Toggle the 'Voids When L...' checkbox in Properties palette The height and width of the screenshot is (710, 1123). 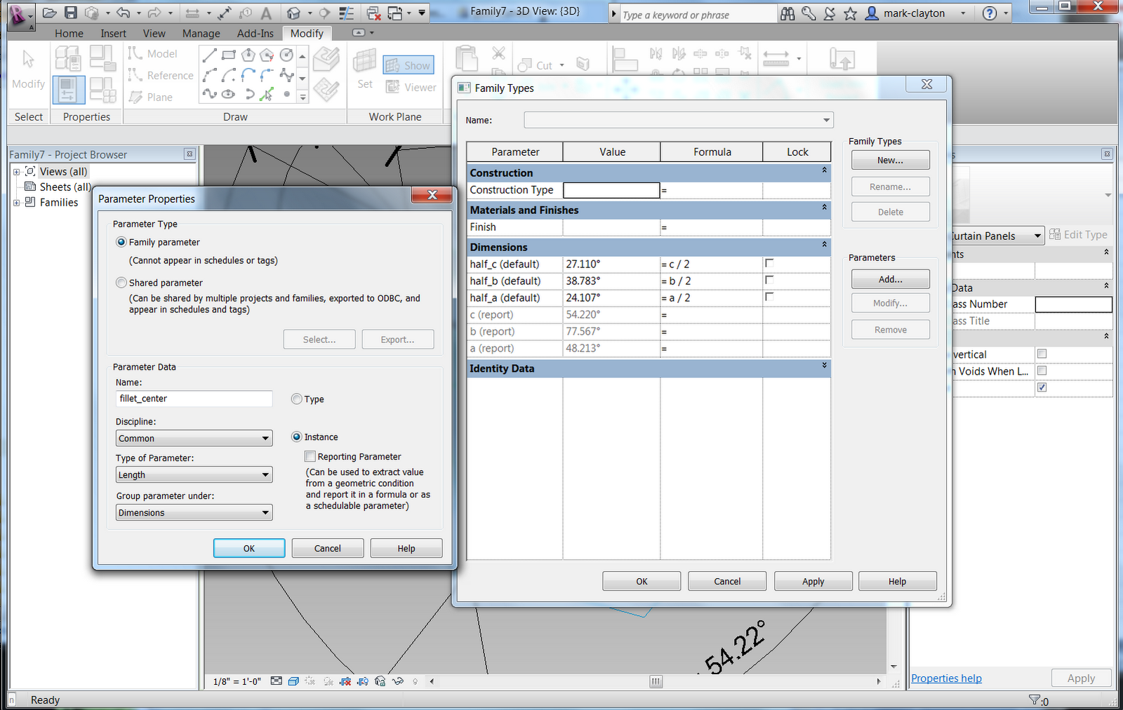1042,370
